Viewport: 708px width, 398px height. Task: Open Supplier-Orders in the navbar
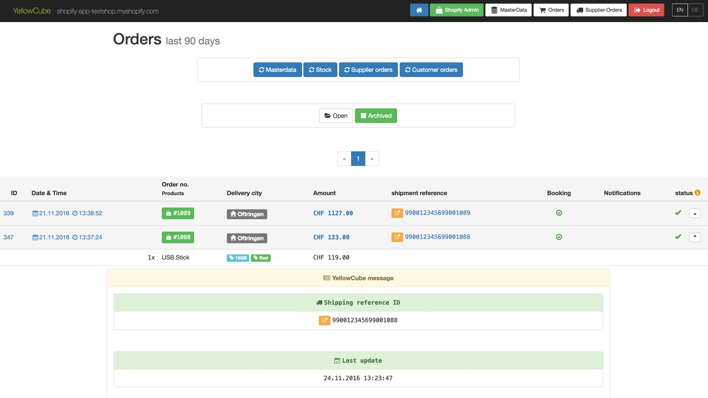point(598,10)
